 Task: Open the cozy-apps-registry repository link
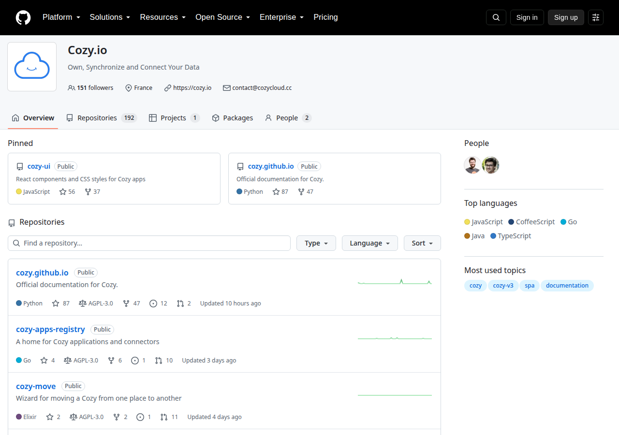click(x=50, y=330)
